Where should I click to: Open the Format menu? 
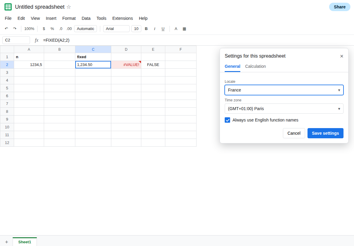(x=69, y=18)
